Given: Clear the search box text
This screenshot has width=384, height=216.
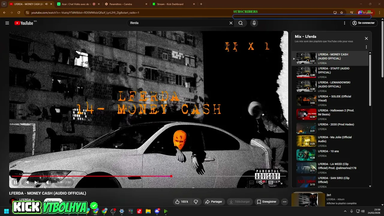Looking at the screenshot, I should [x=231, y=23].
